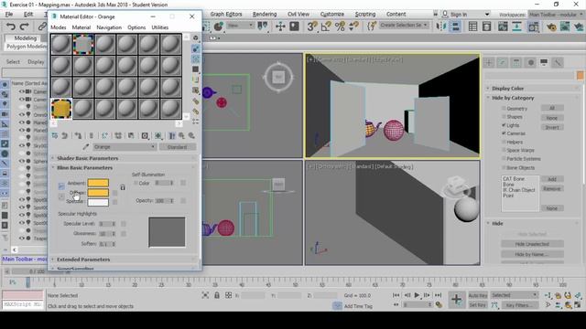Screen dimensions: 586x329
Task: Open the Material Editor toolbar icon
Action: 533,27
